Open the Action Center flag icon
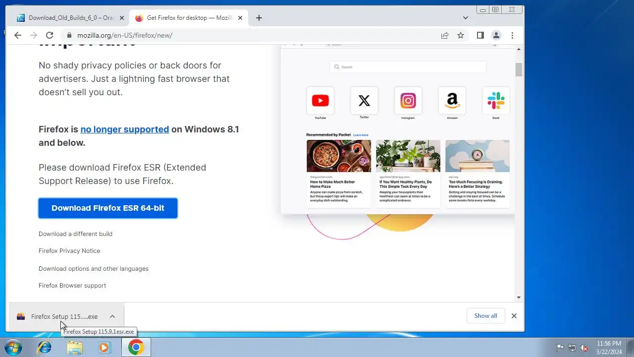This screenshot has width=634, height=357. pos(560,348)
